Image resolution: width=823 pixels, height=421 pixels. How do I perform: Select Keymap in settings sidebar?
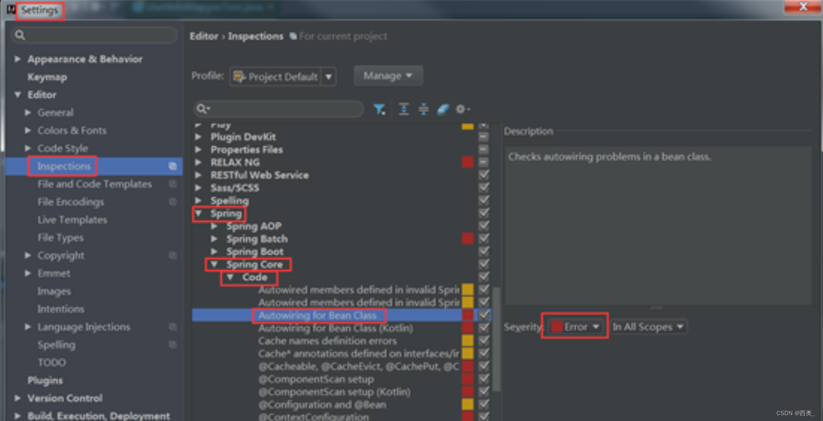click(x=47, y=77)
